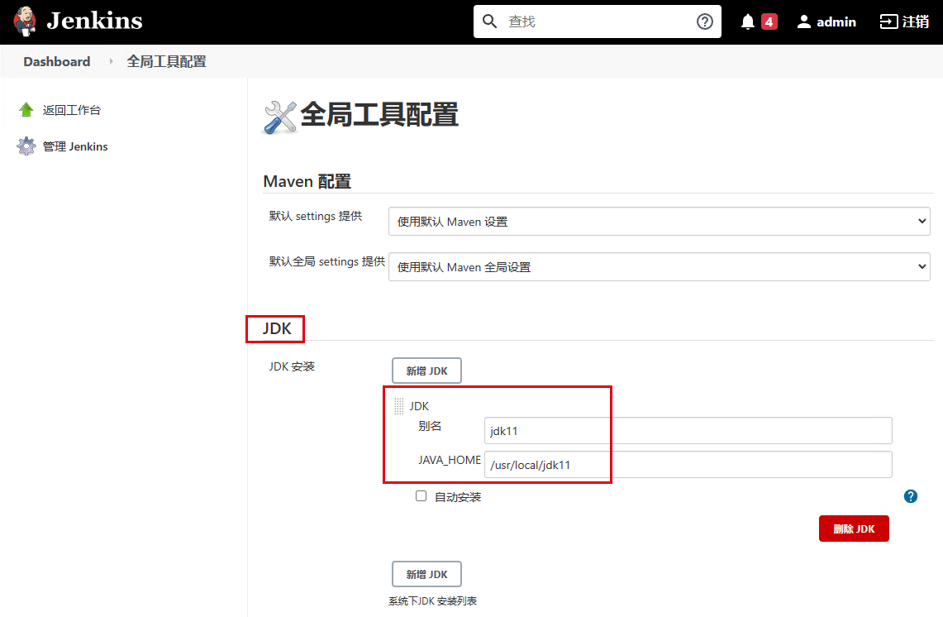
Task: Click the red 4 notification badge
Action: point(769,22)
